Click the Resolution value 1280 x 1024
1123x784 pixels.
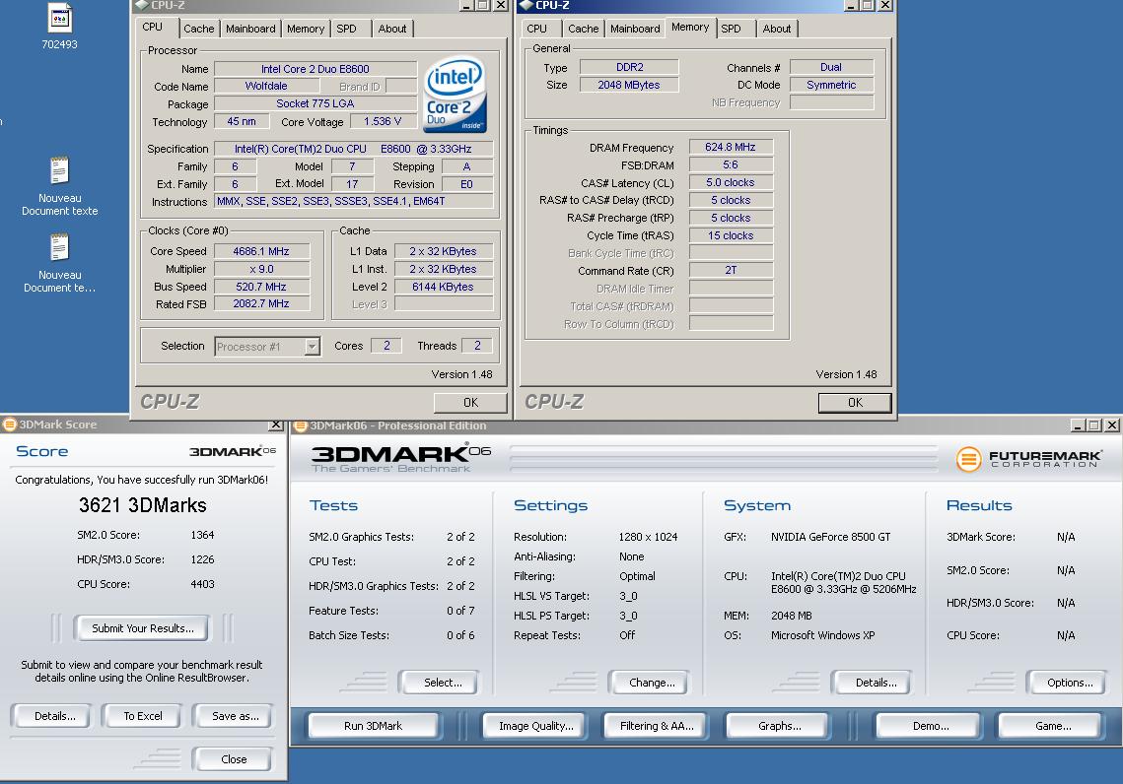648,537
